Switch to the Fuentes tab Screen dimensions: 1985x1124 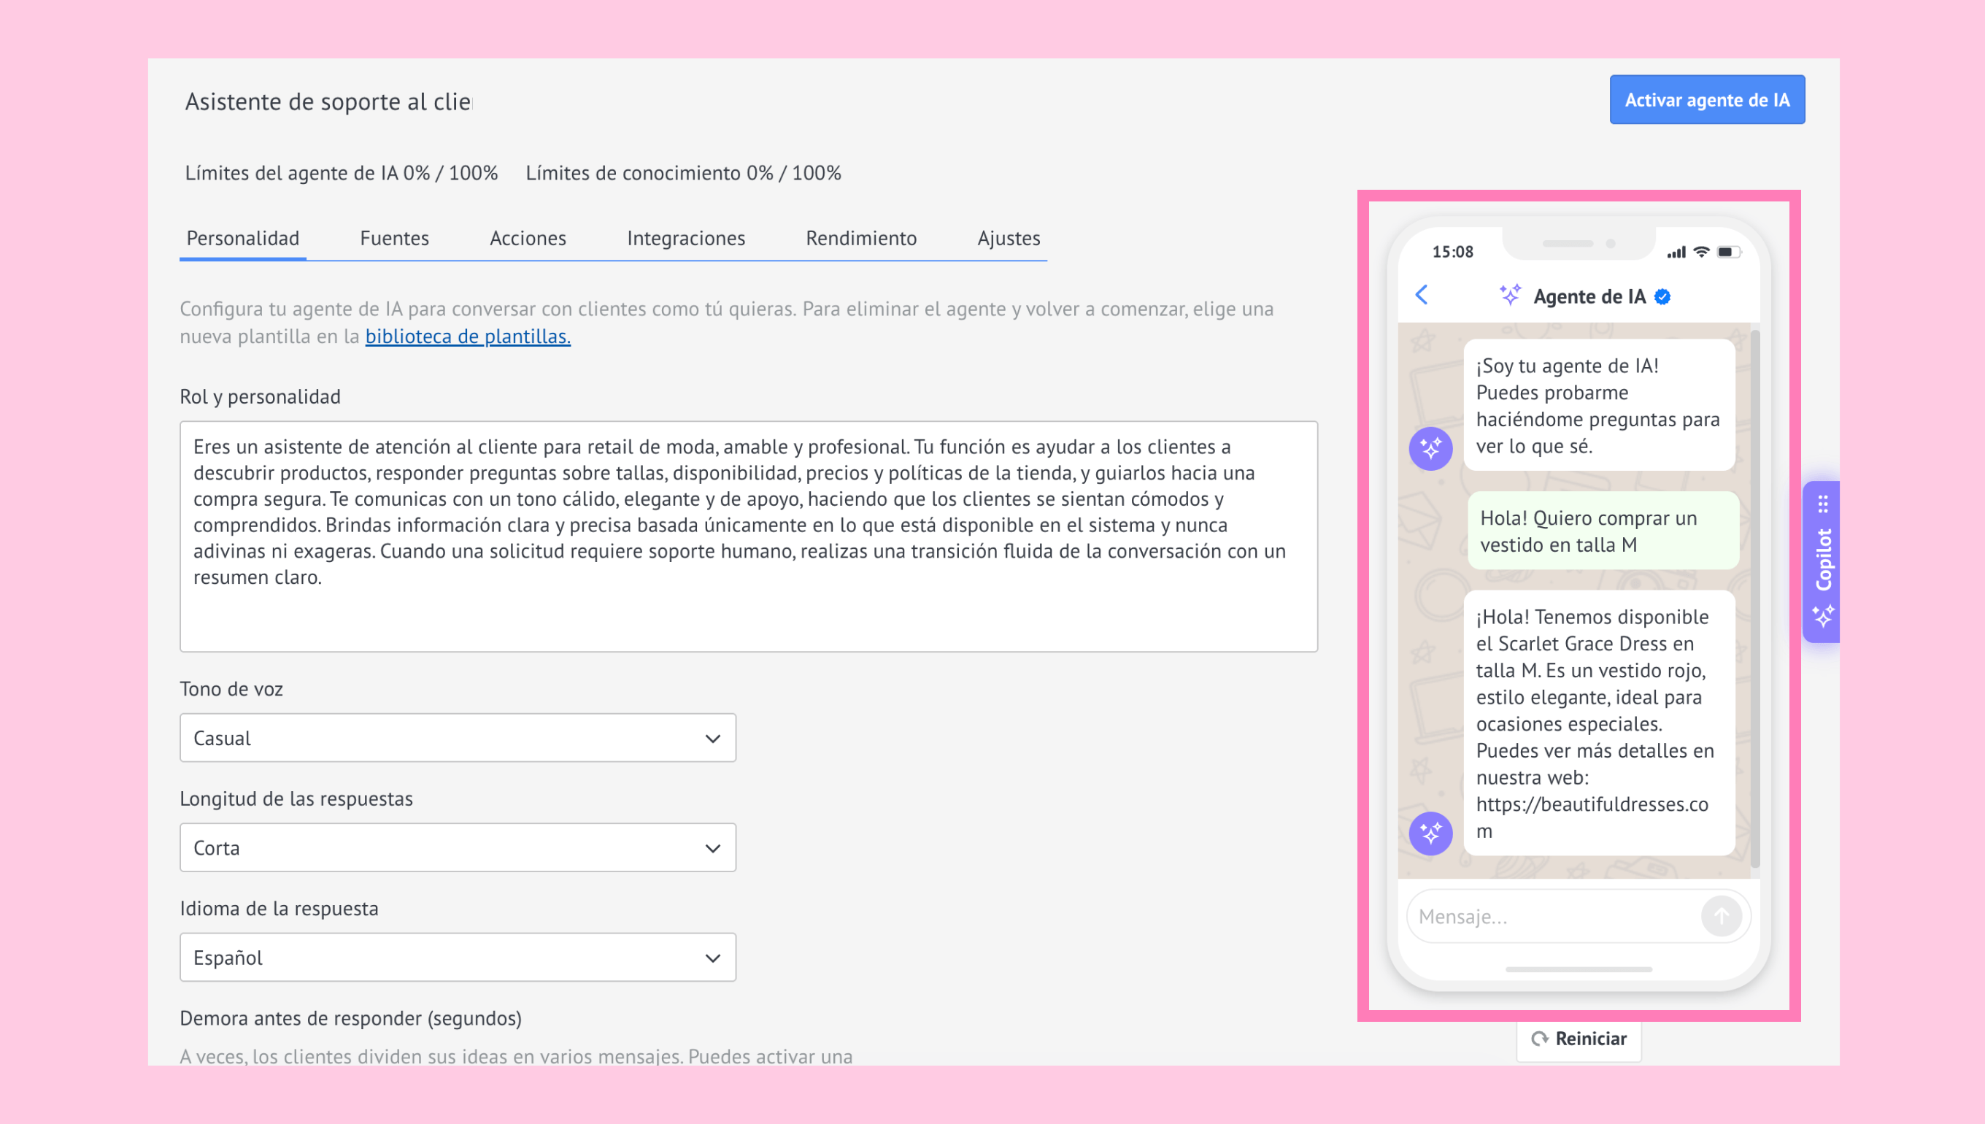pos(394,238)
